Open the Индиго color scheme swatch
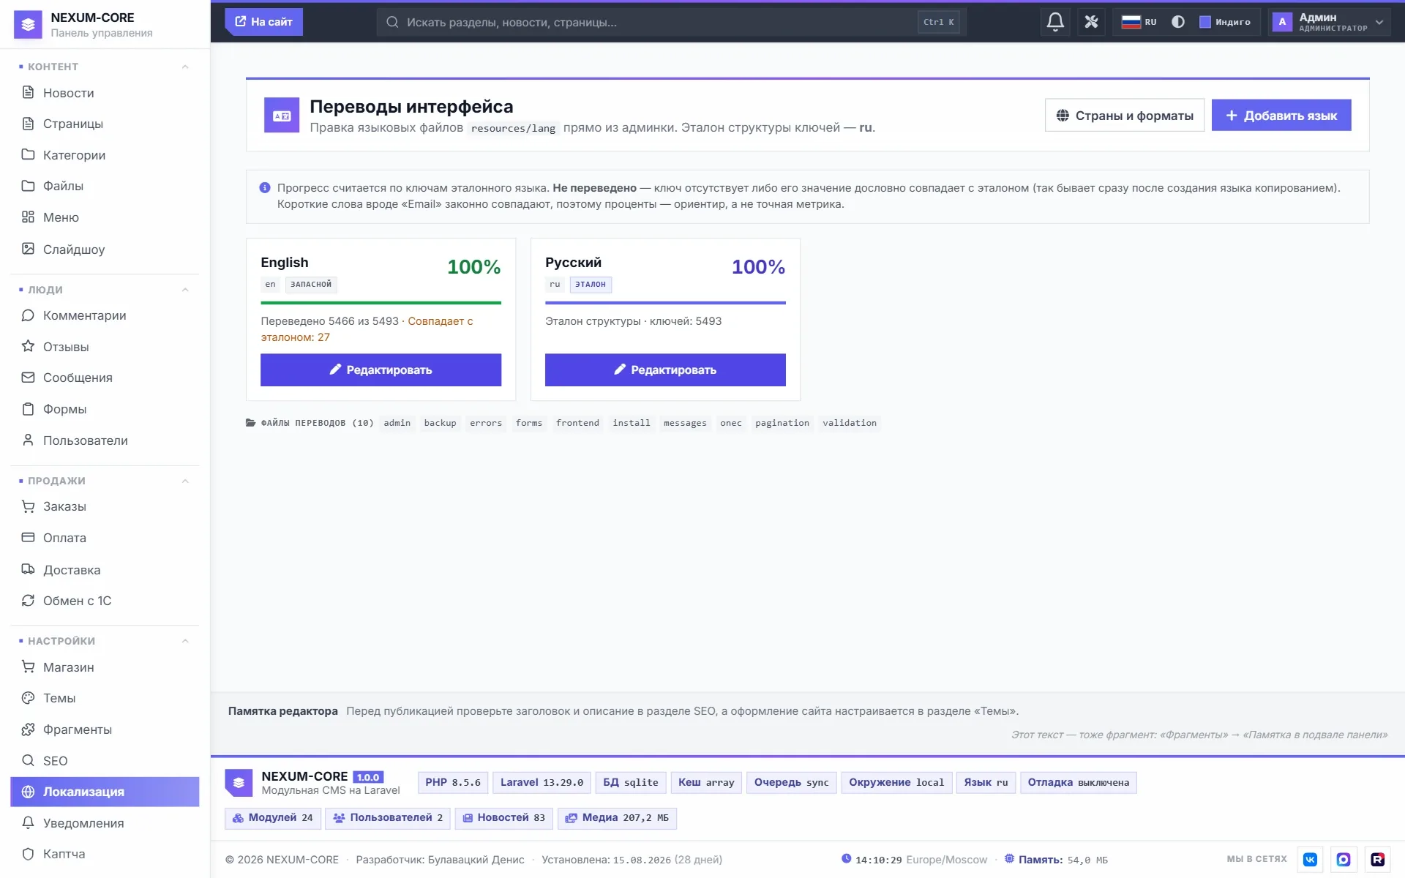 tap(1225, 22)
